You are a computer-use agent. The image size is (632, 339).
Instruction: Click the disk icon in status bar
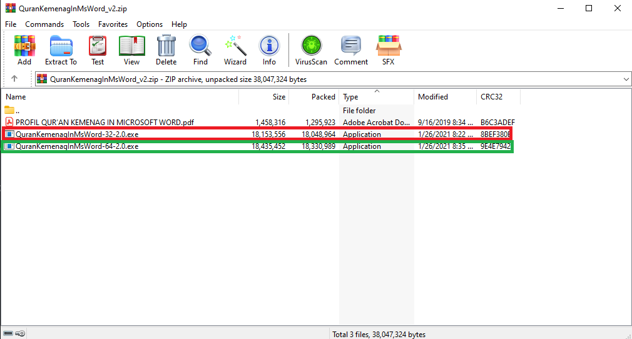[8, 333]
